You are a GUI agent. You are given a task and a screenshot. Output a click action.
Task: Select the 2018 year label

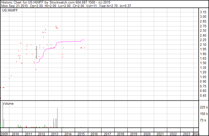coord(121,134)
